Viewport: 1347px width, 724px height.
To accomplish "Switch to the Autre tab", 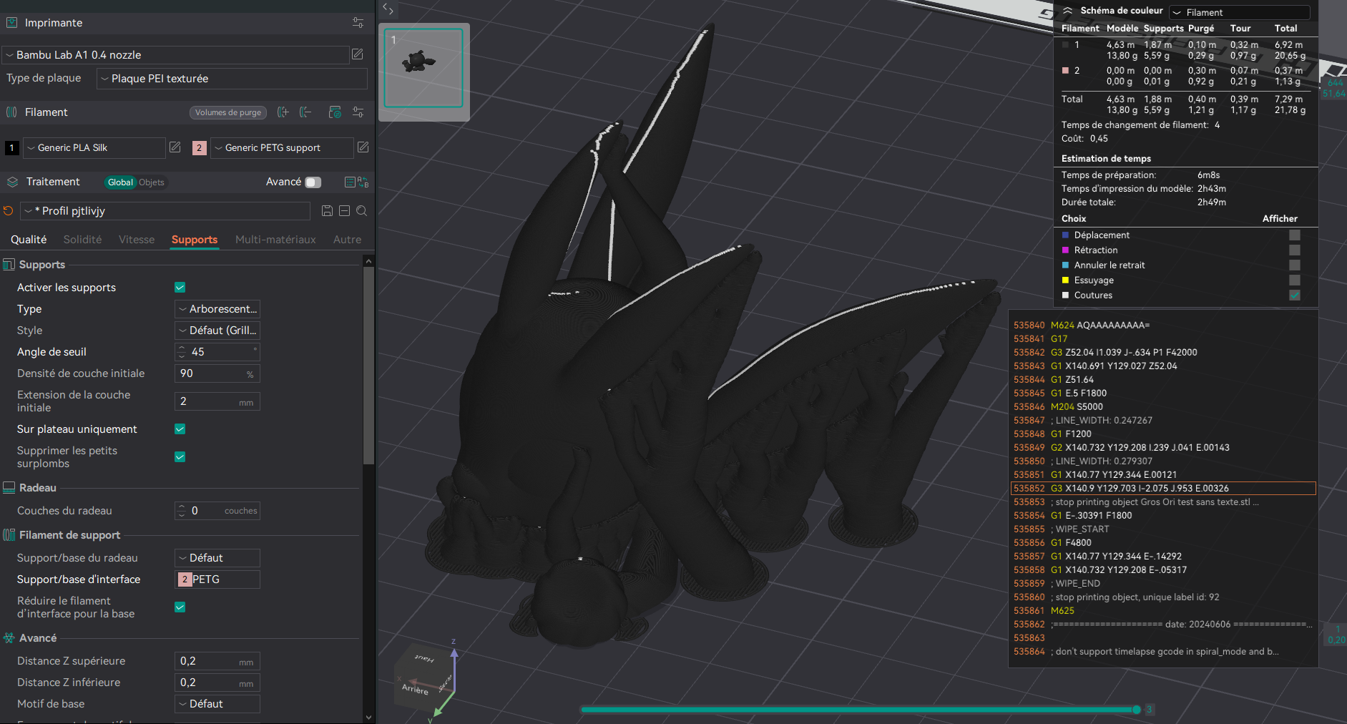I will pyautogui.click(x=347, y=240).
